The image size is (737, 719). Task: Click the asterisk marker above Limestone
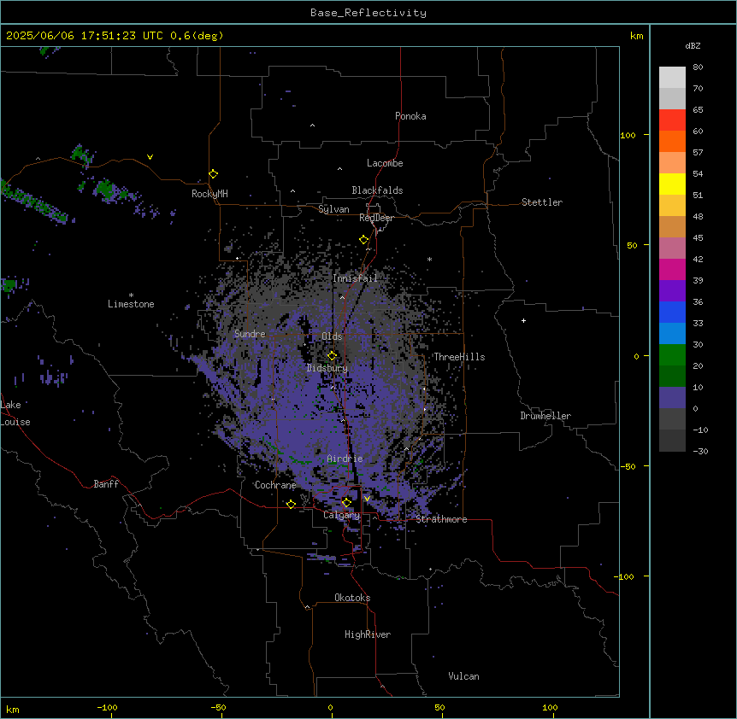[x=131, y=295]
